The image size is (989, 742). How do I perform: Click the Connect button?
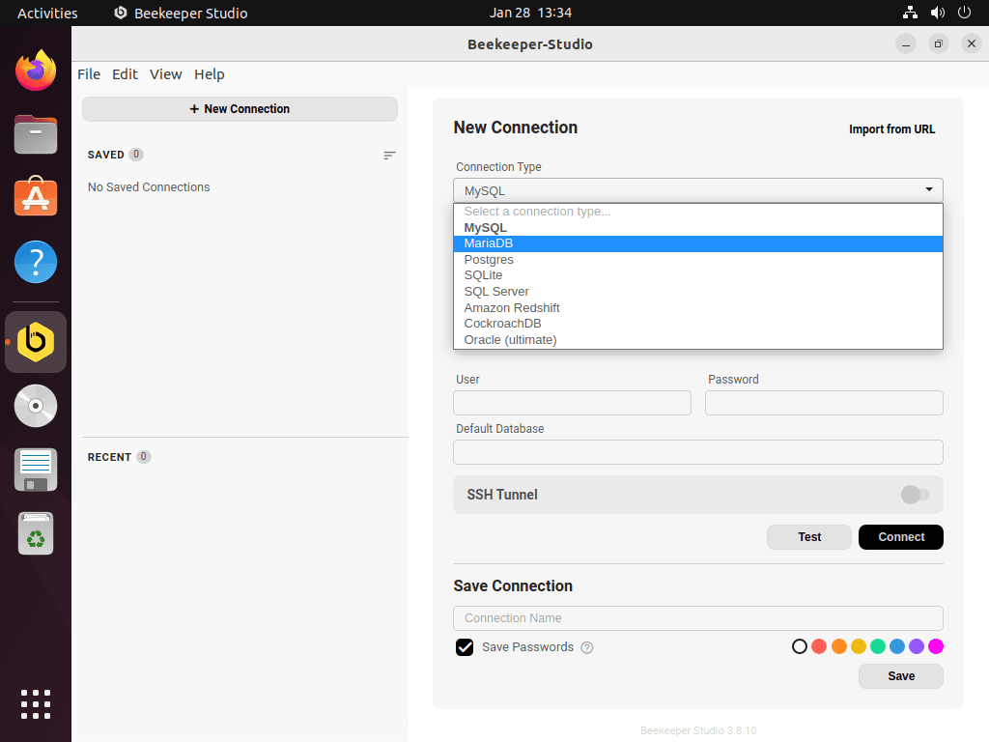(x=901, y=537)
